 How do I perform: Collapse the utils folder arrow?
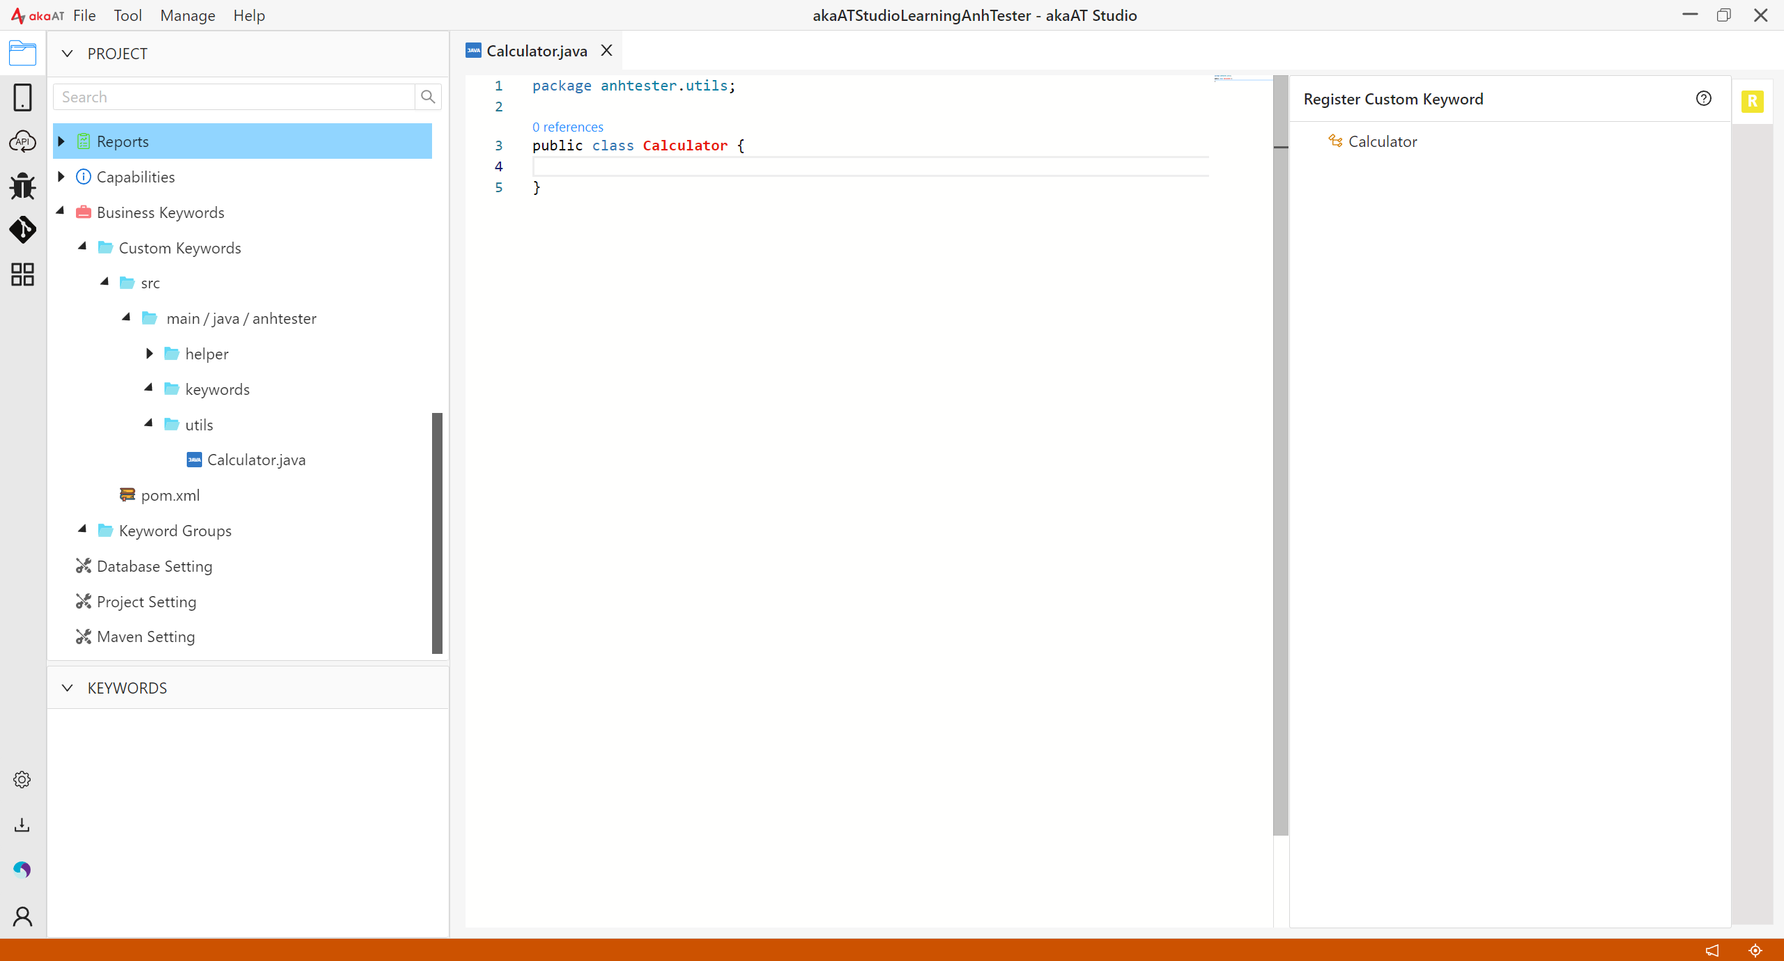click(149, 423)
